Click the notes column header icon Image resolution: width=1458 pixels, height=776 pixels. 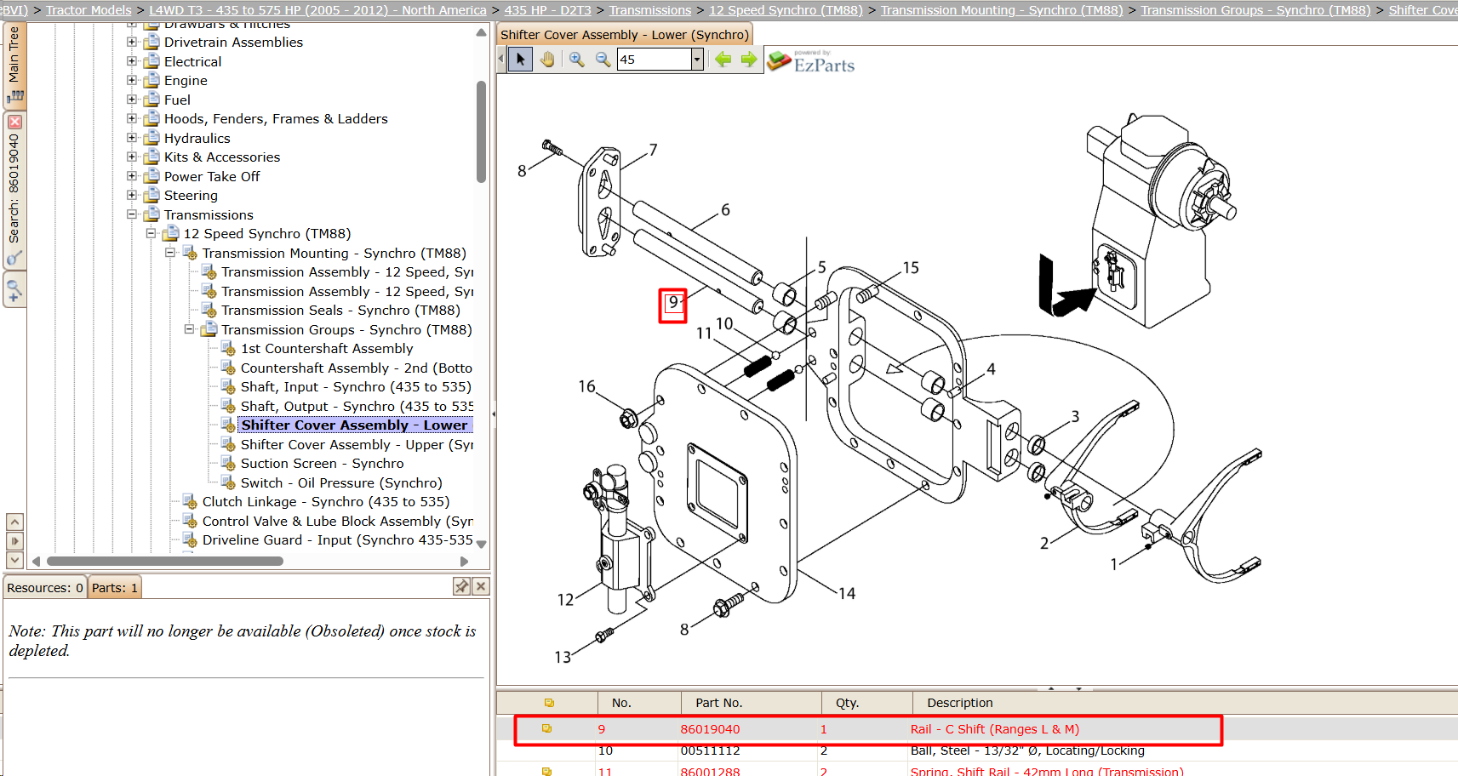point(549,703)
